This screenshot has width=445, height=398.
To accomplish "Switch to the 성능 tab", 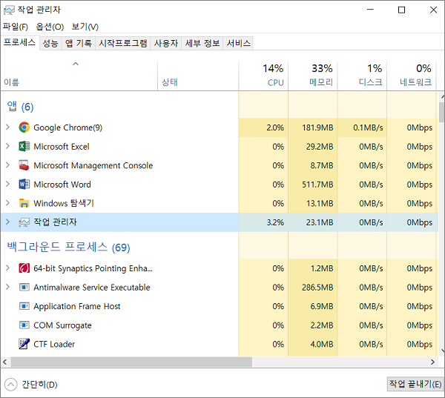I will pos(50,43).
